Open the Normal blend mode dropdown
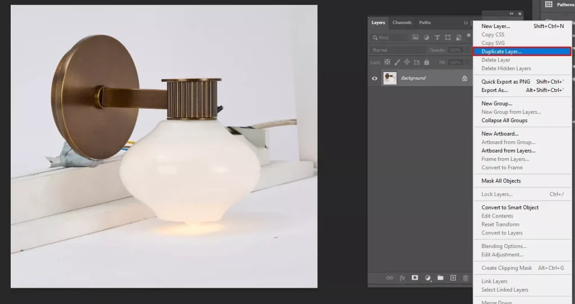The height and width of the screenshot is (304, 575). tap(398, 50)
